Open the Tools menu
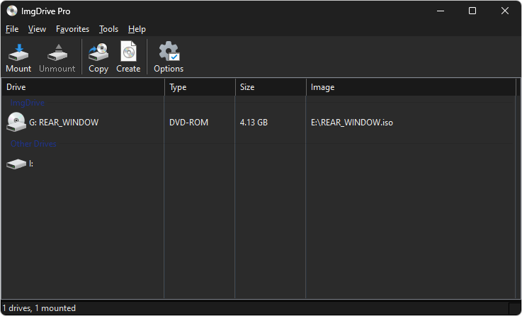Viewport: 522px width, 316px height. click(108, 29)
